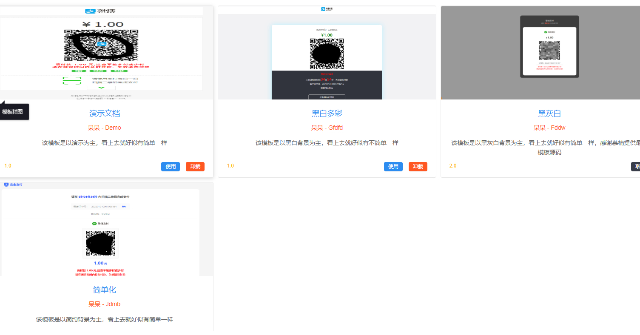Click the 黑白多彩 description about 黑白背景

coord(327,143)
